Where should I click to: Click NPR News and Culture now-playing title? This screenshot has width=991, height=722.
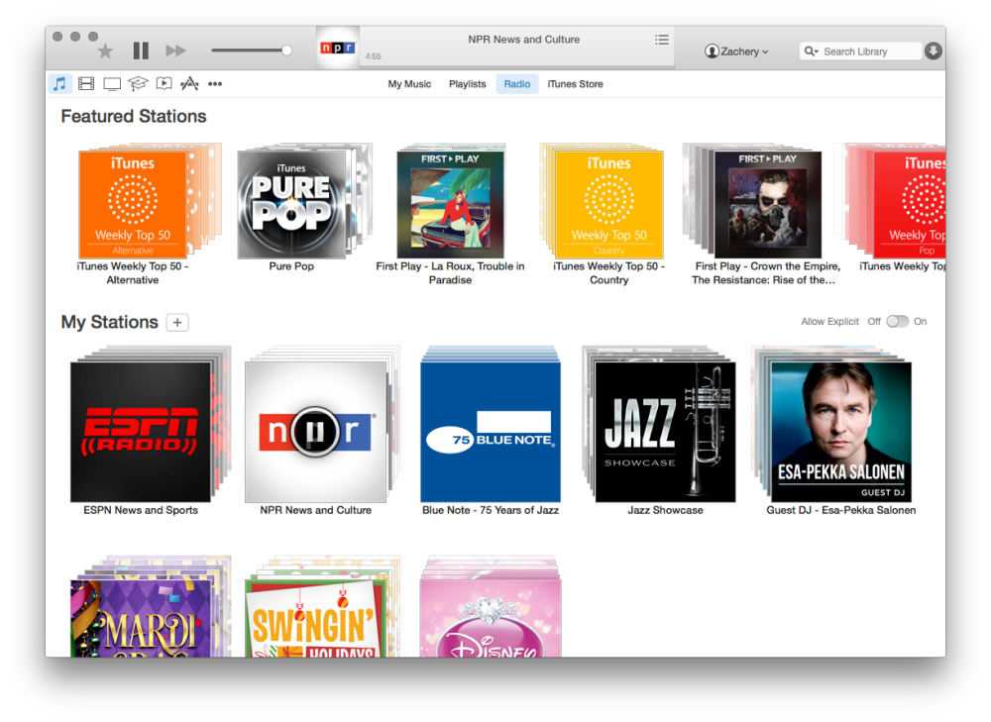pyautogui.click(x=524, y=40)
